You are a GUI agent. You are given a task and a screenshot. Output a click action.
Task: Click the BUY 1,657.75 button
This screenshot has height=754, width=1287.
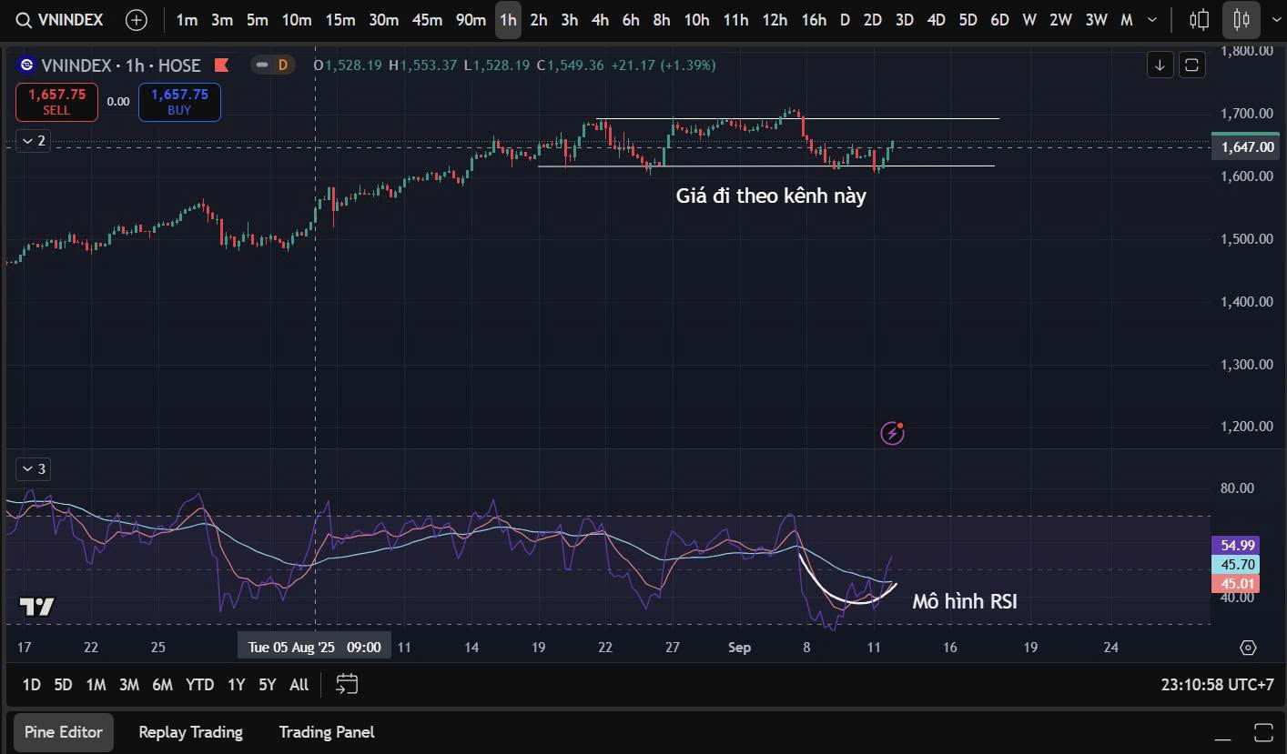(x=179, y=102)
